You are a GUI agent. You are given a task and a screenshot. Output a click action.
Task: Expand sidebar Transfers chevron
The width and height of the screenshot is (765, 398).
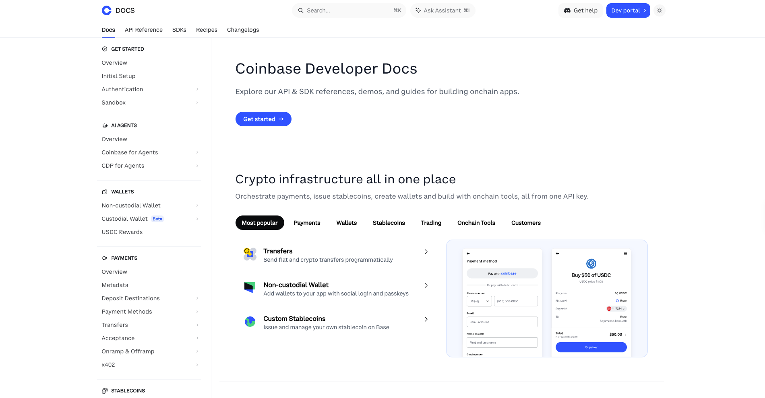(197, 325)
